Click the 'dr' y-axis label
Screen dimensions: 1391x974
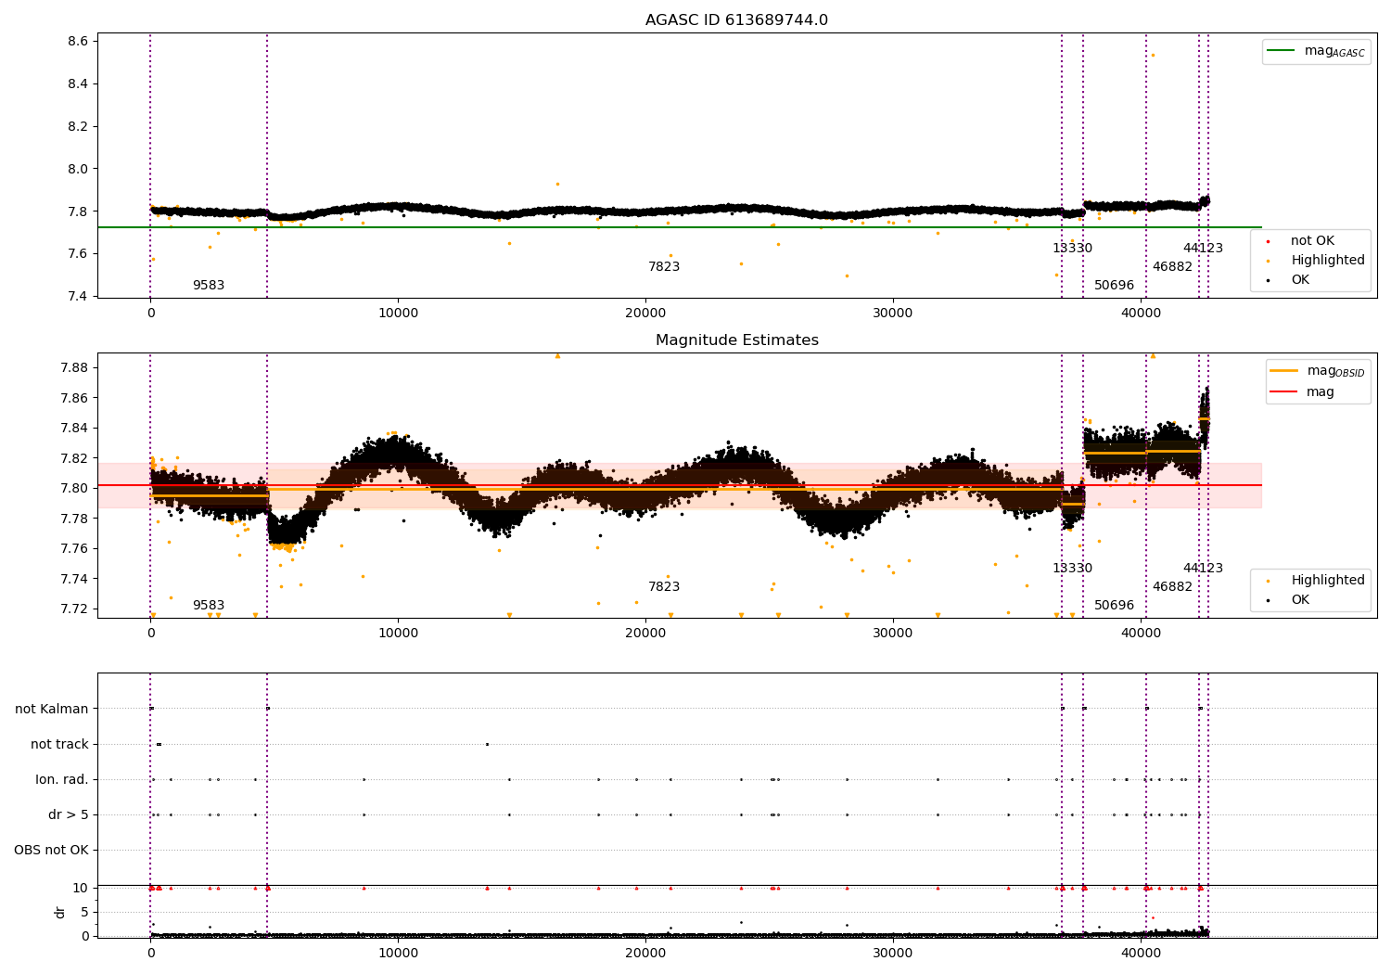pyautogui.click(x=60, y=912)
